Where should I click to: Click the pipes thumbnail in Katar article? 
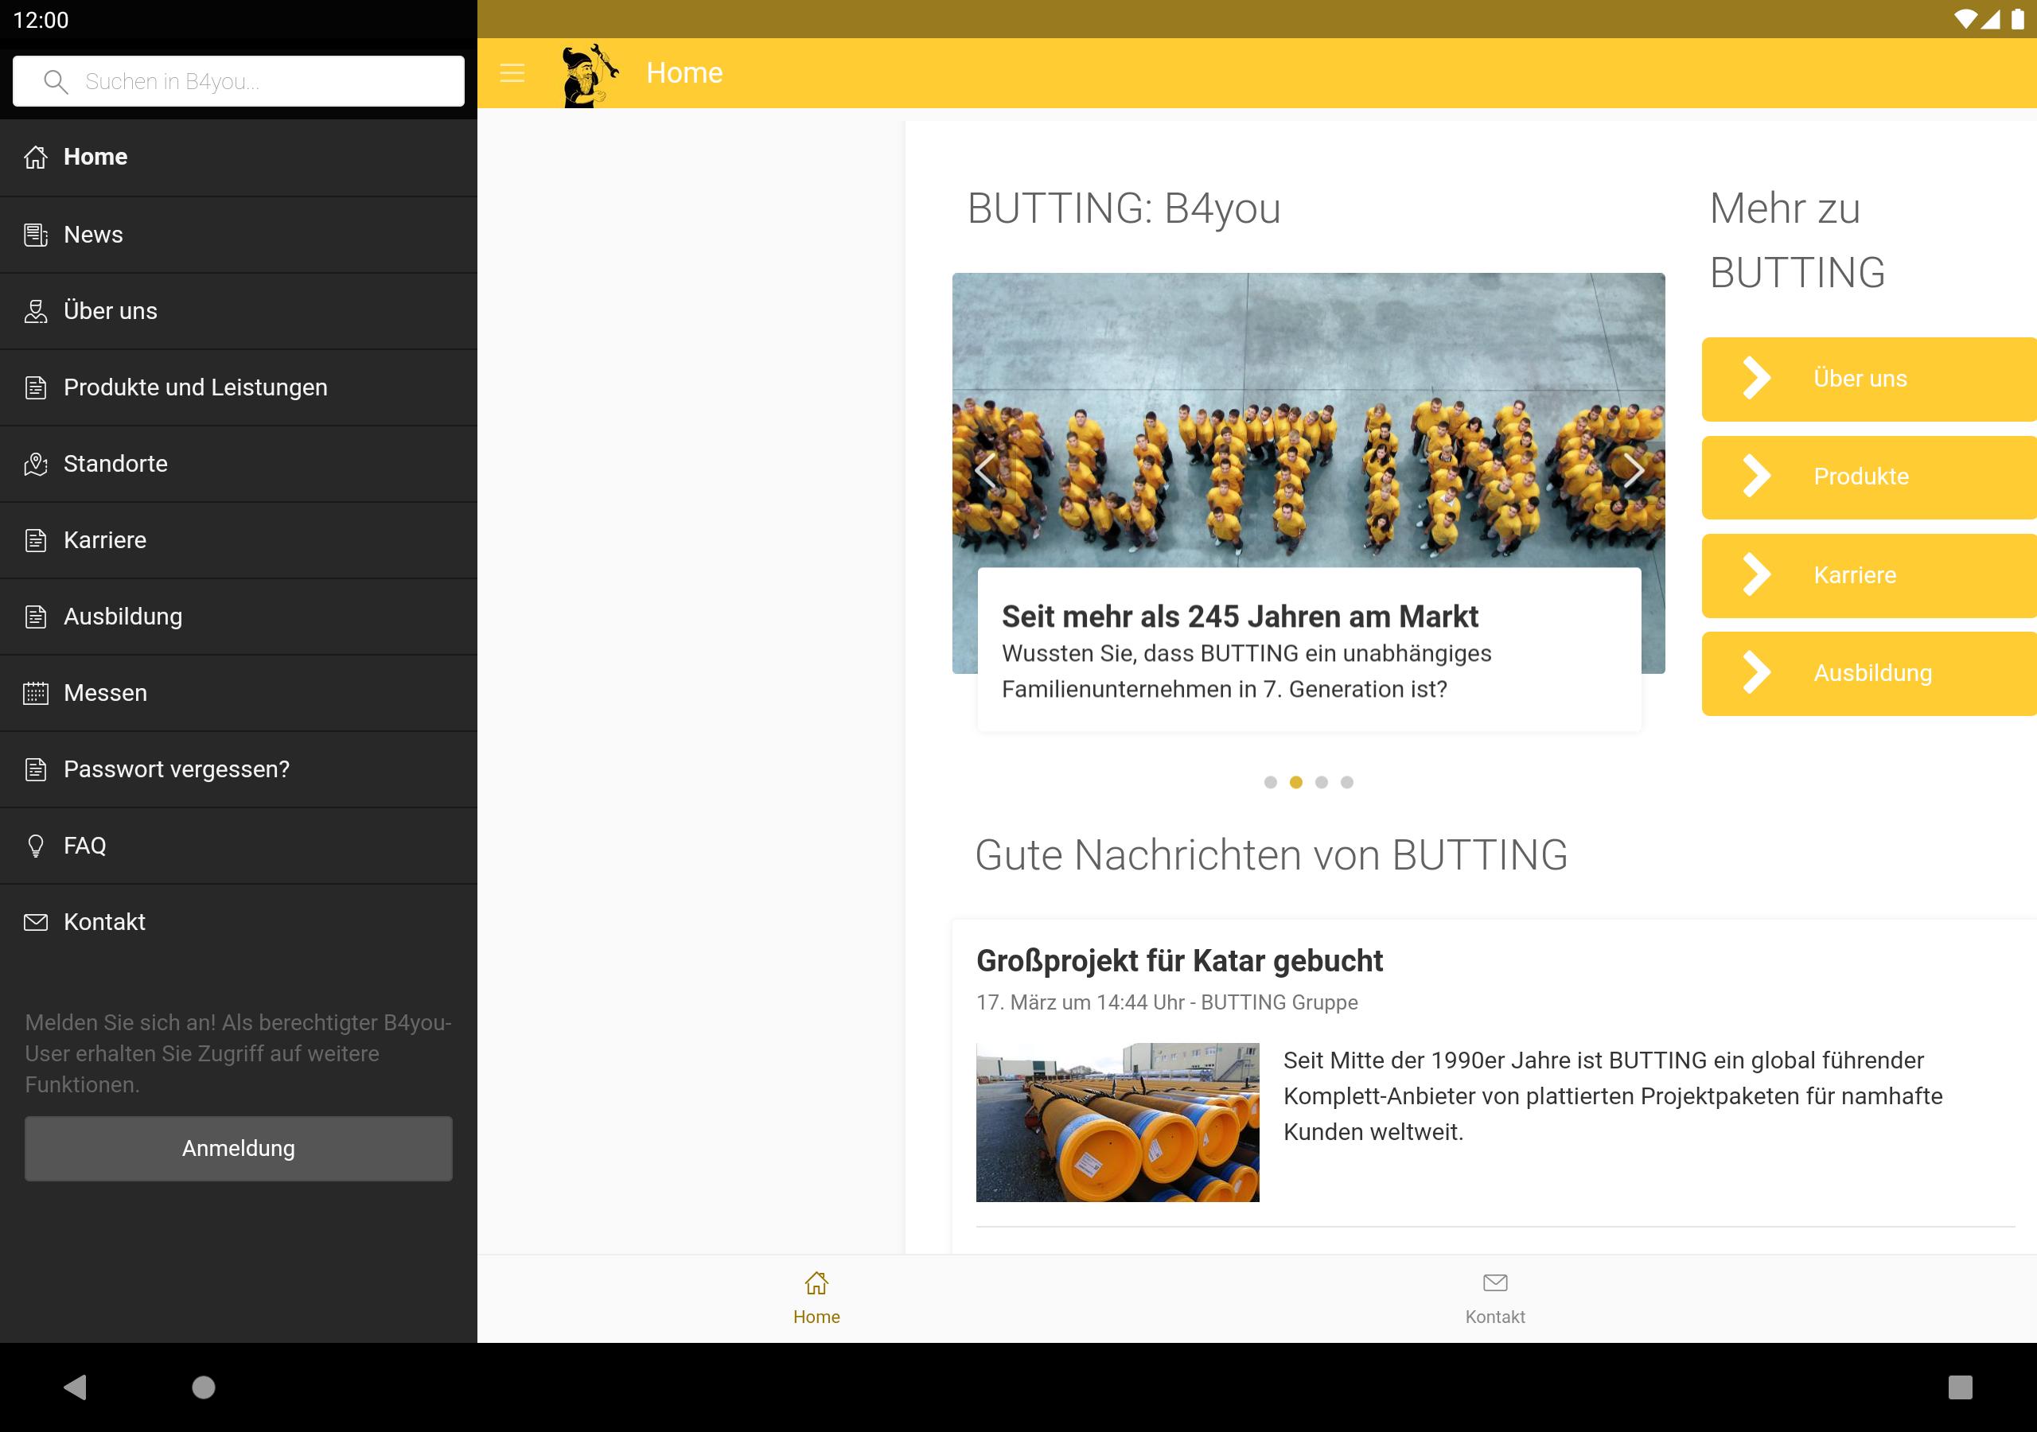[1118, 1123]
